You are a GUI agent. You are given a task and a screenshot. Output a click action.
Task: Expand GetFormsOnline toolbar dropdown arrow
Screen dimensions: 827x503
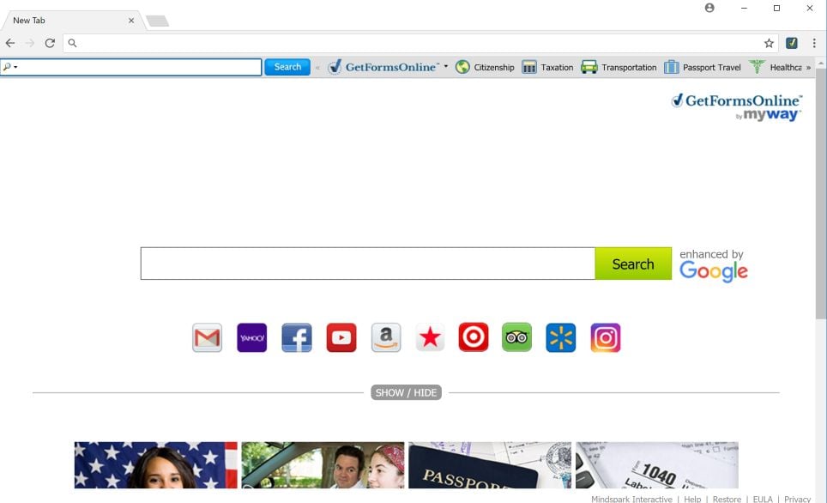coord(446,66)
